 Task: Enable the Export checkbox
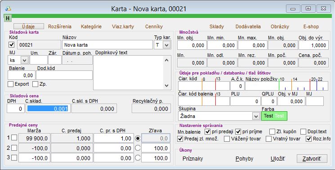(10, 84)
